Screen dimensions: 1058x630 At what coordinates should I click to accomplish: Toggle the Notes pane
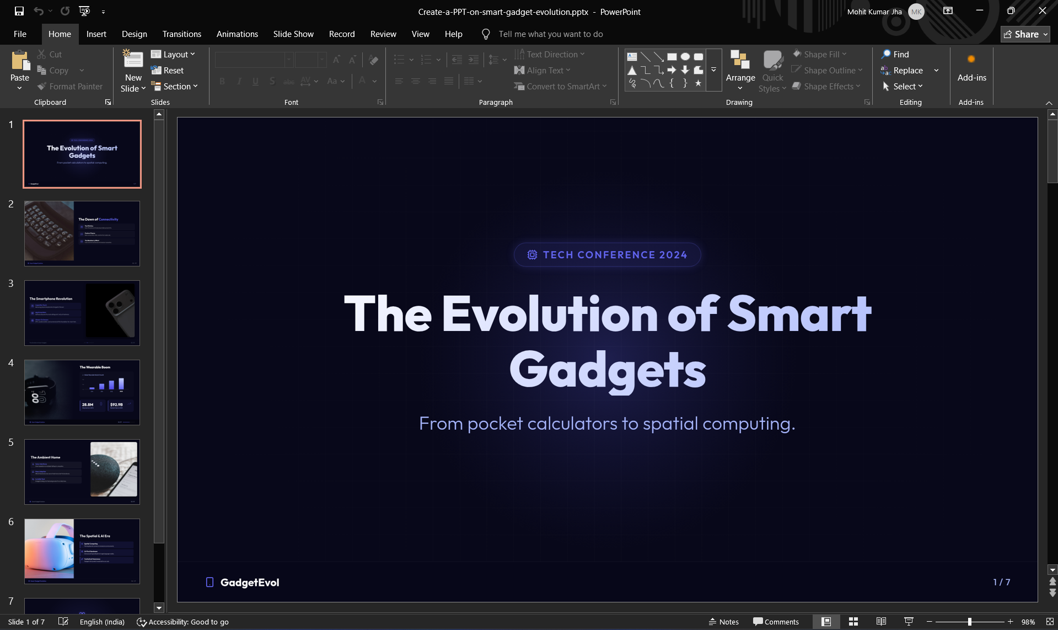click(x=723, y=622)
